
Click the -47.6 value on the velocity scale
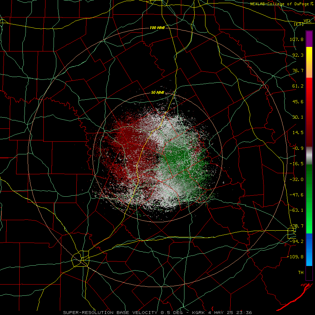pyautogui.click(x=296, y=195)
